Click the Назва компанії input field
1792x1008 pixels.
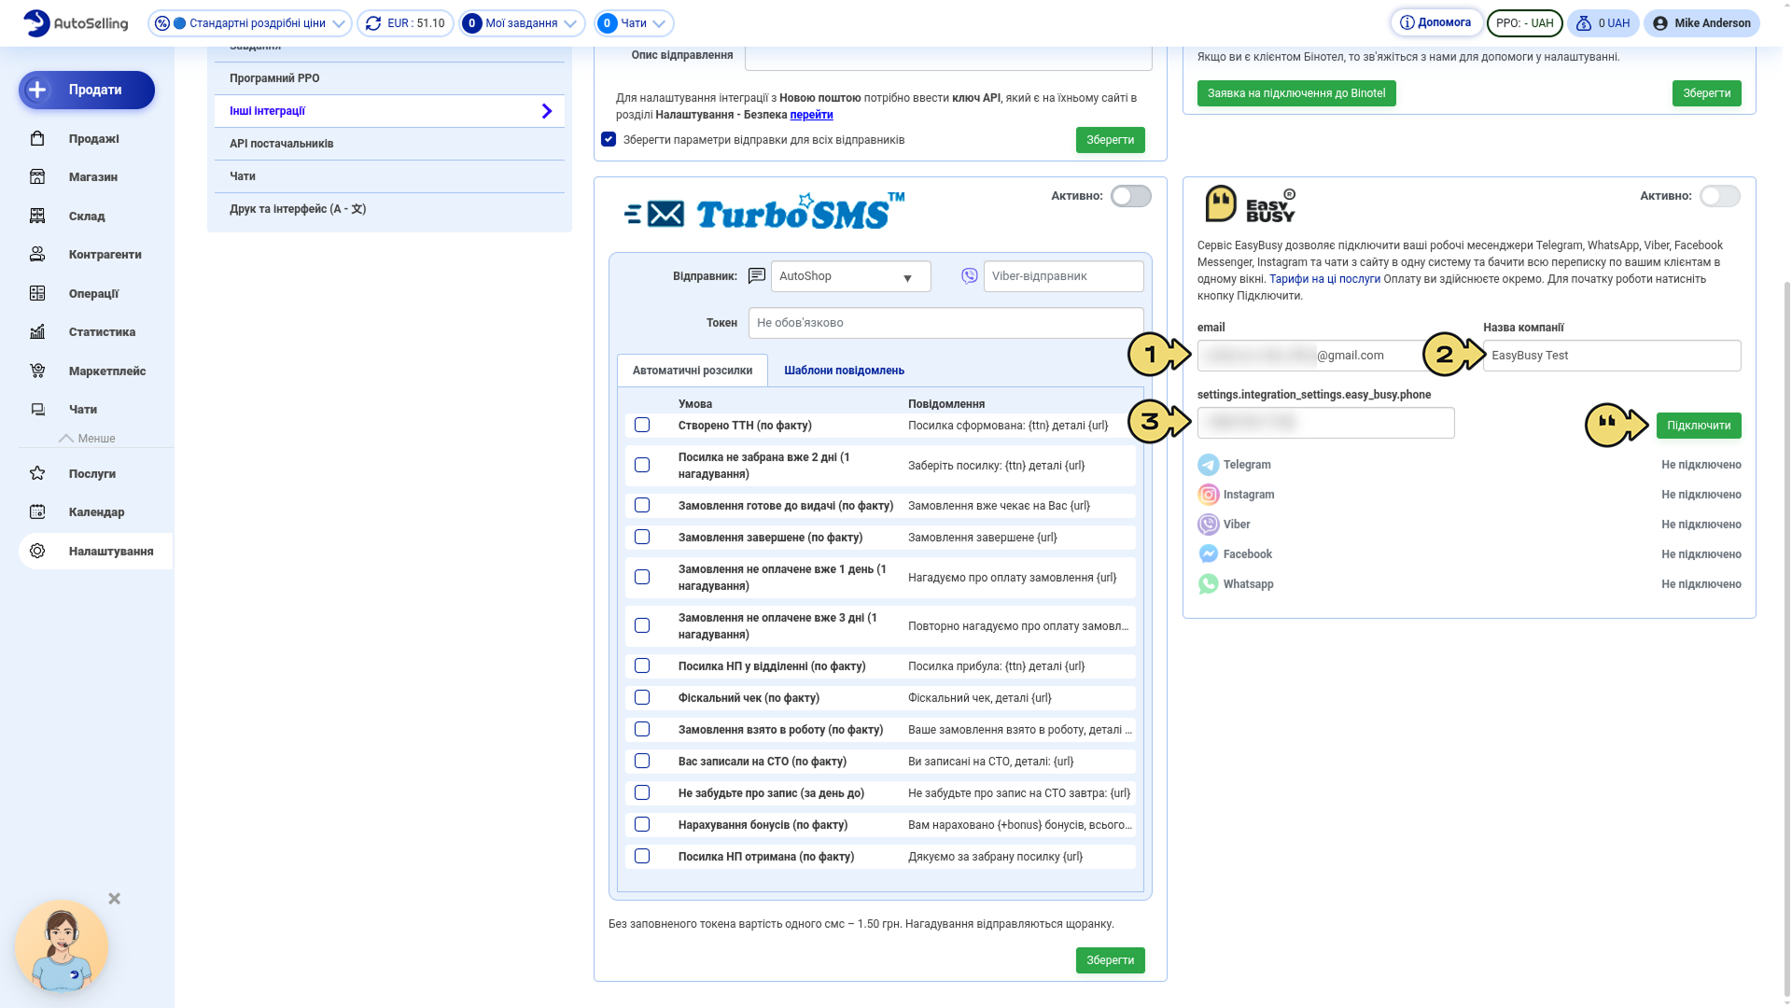[x=1612, y=356]
